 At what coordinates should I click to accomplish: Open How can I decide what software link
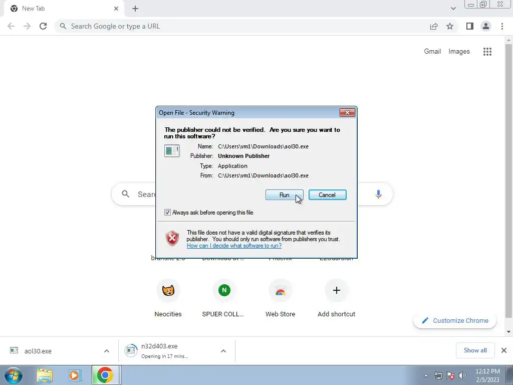click(234, 246)
